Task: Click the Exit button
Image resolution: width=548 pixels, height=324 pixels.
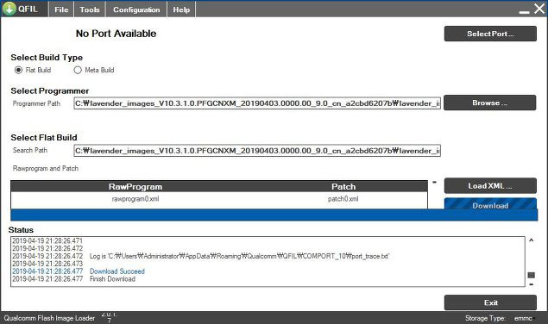Action: coord(490,302)
